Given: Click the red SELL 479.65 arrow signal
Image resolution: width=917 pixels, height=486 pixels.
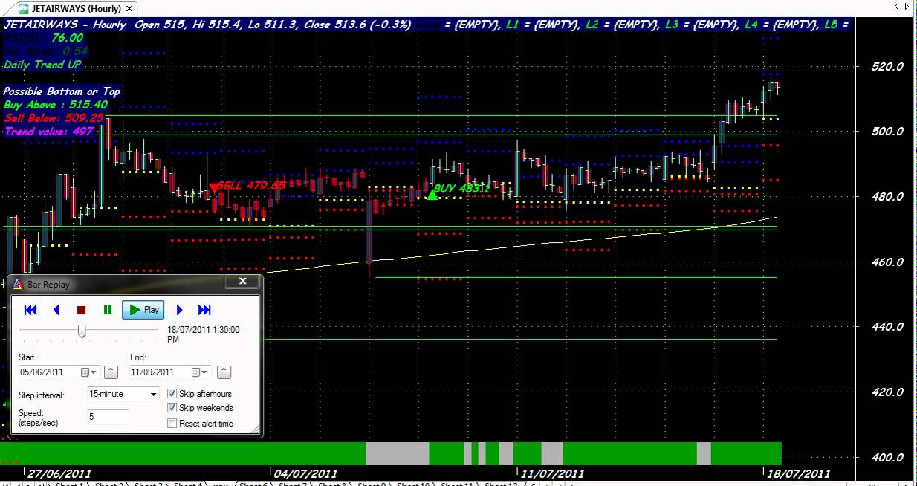Looking at the screenshot, I should [x=214, y=188].
